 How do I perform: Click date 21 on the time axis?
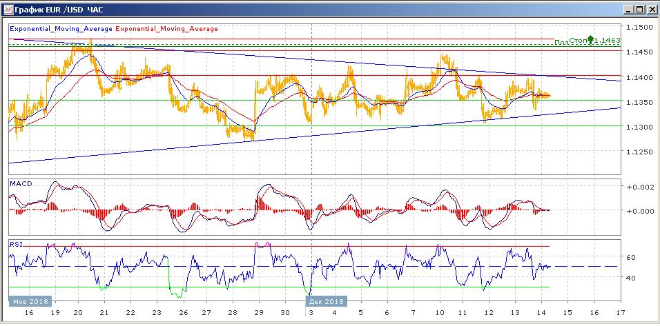(x=104, y=313)
